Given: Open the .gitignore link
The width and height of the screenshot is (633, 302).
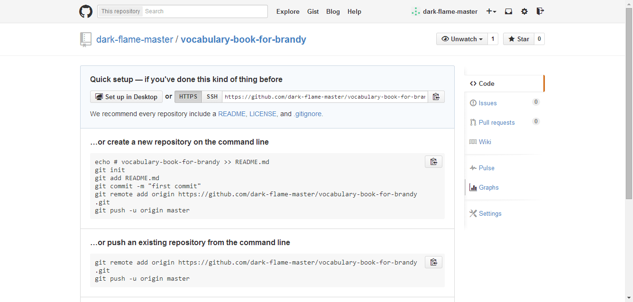Looking at the screenshot, I should coord(308,114).
